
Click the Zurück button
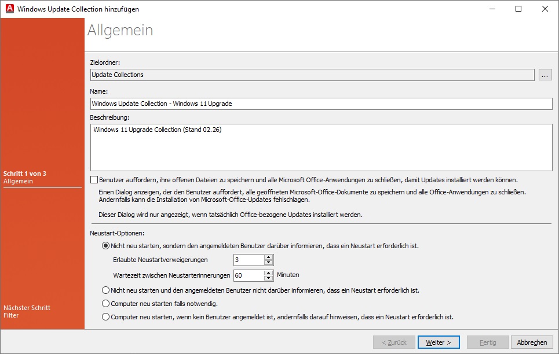394,342
